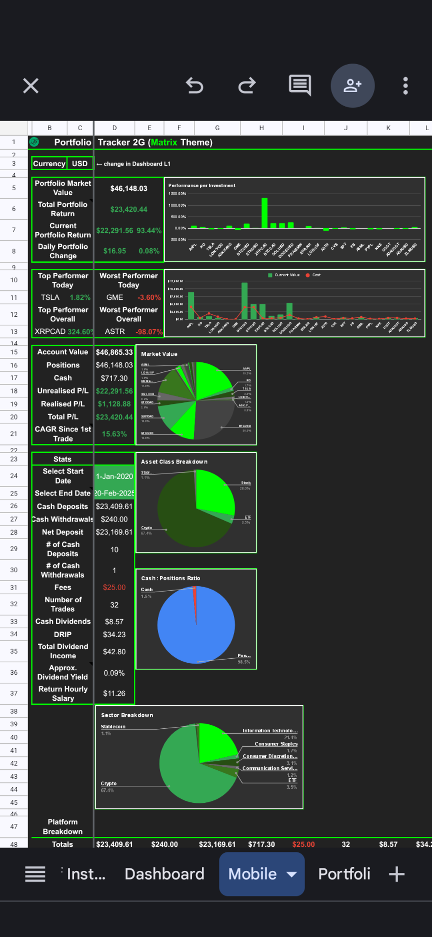Tap the add person share icon
The width and height of the screenshot is (432, 937).
click(x=352, y=86)
